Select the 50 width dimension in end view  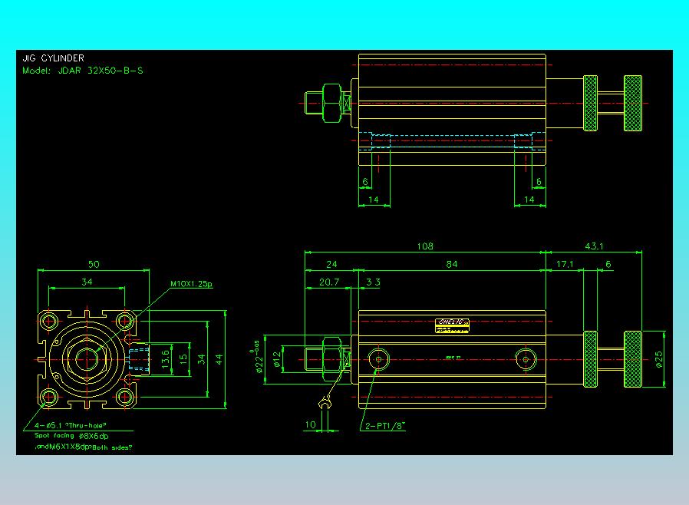click(x=94, y=264)
